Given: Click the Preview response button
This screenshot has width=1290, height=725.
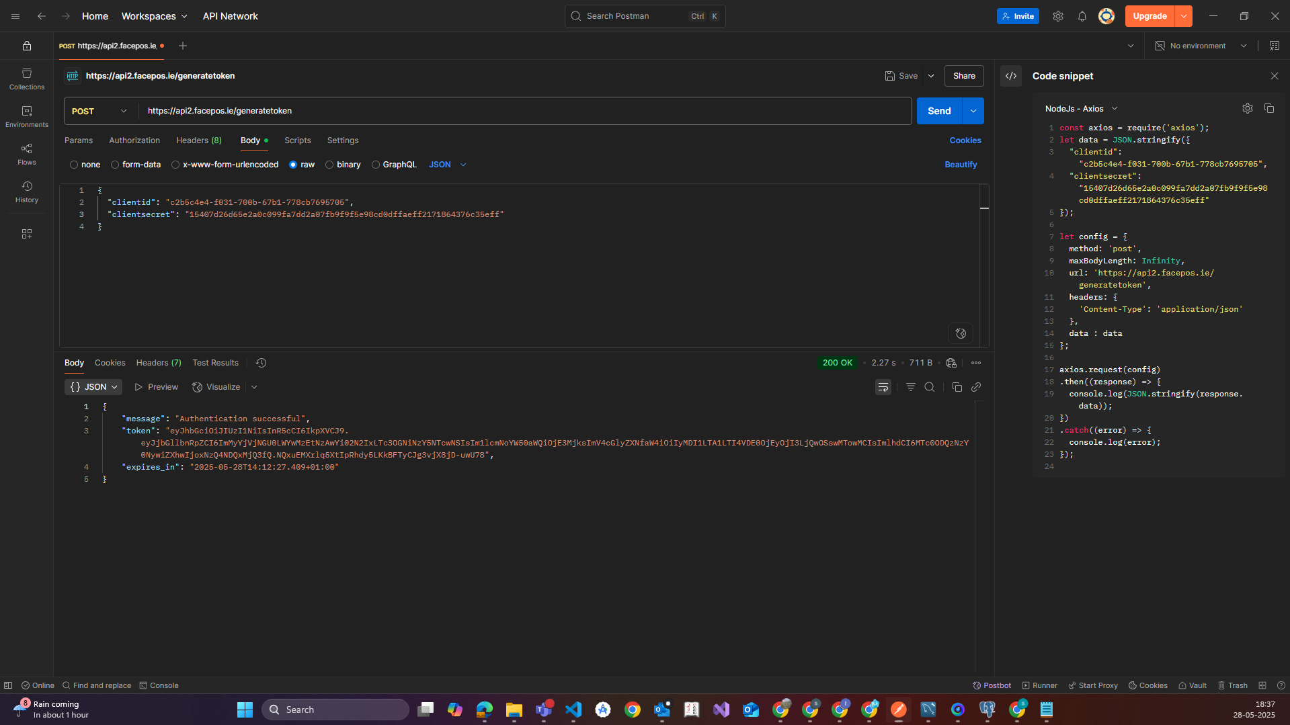Looking at the screenshot, I should click(157, 387).
